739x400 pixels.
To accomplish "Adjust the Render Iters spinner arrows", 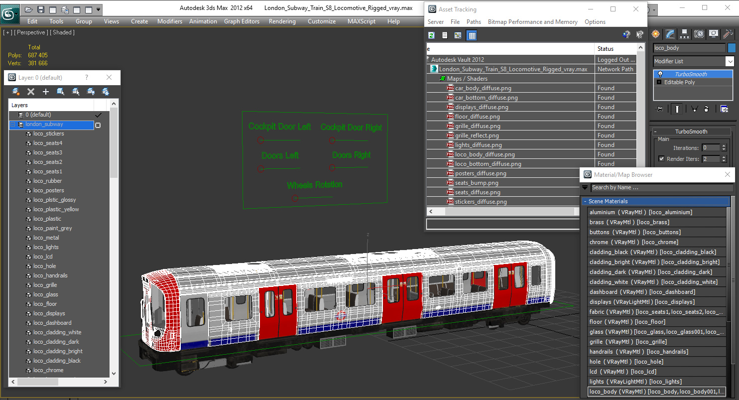I will point(724,159).
